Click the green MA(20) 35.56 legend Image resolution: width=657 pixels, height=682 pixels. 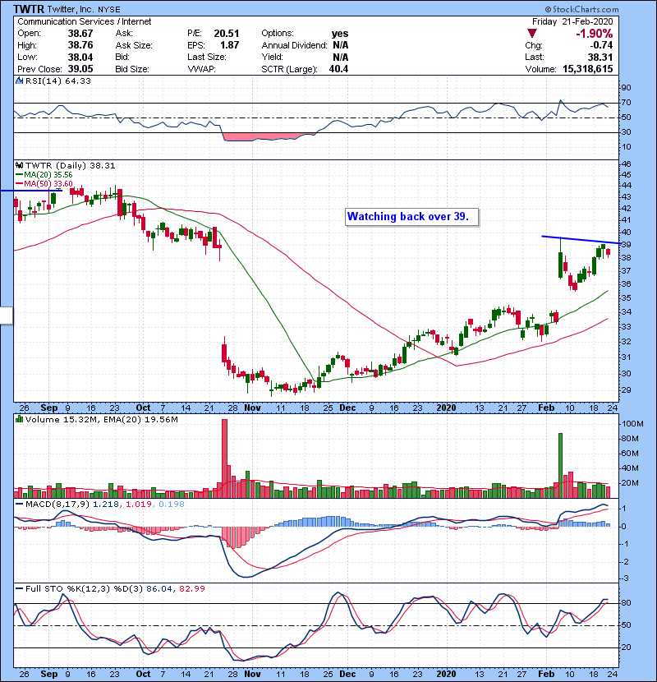click(x=44, y=174)
